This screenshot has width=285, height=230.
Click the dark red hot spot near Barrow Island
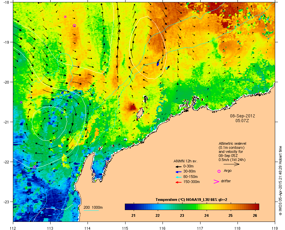pos(133,108)
